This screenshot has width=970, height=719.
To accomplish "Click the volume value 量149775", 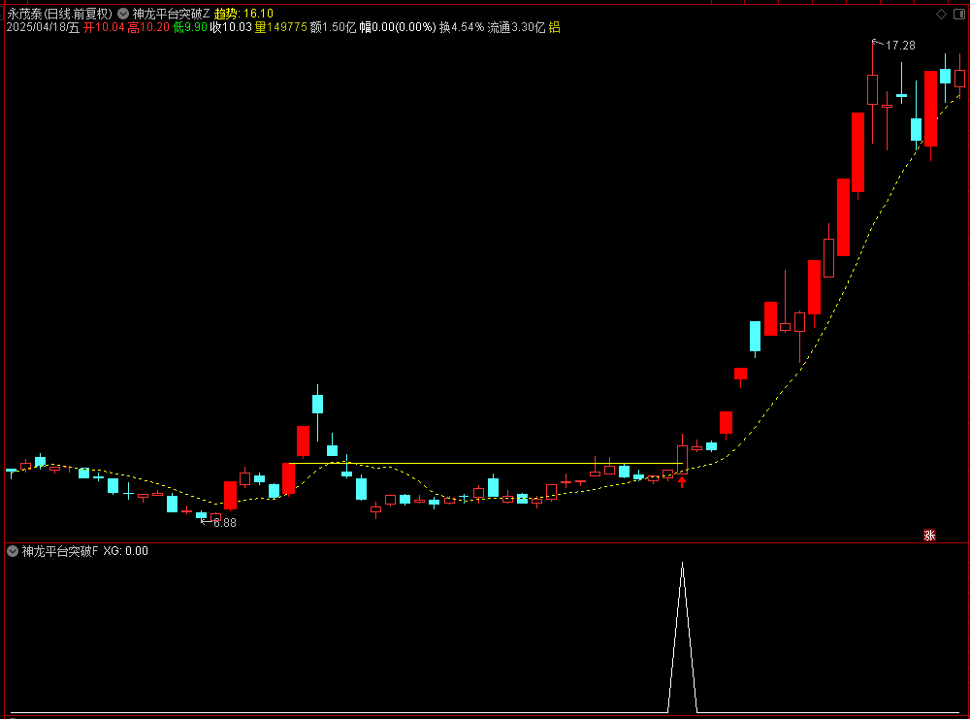I will pyautogui.click(x=281, y=27).
